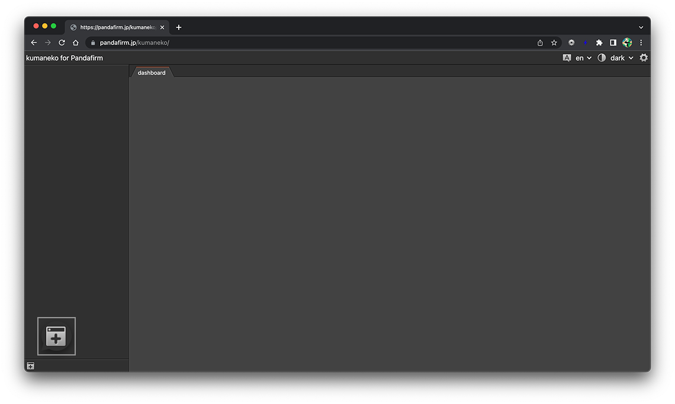Toggle the browser side panel
This screenshot has width=675, height=404.
613,43
